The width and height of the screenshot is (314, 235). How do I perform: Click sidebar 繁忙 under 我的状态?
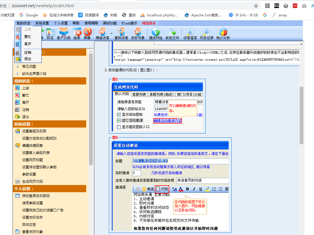26,95
